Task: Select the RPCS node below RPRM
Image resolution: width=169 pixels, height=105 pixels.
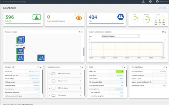Action: click(20, 58)
